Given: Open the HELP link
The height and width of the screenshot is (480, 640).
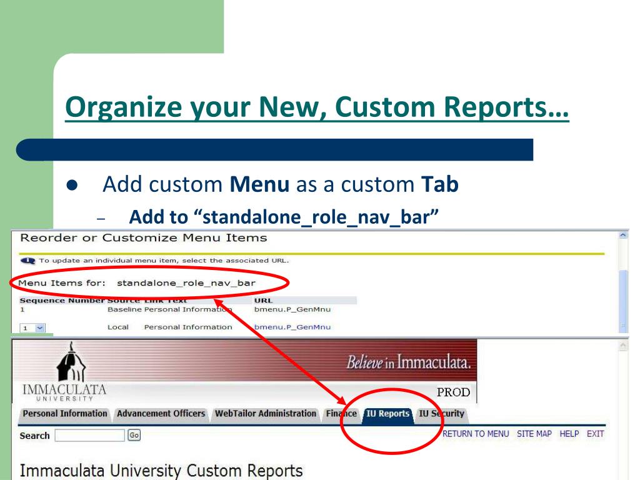Looking at the screenshot, I should 569,434.
